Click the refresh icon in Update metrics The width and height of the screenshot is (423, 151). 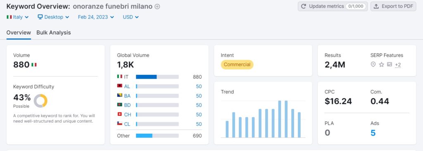coord(304,6)
